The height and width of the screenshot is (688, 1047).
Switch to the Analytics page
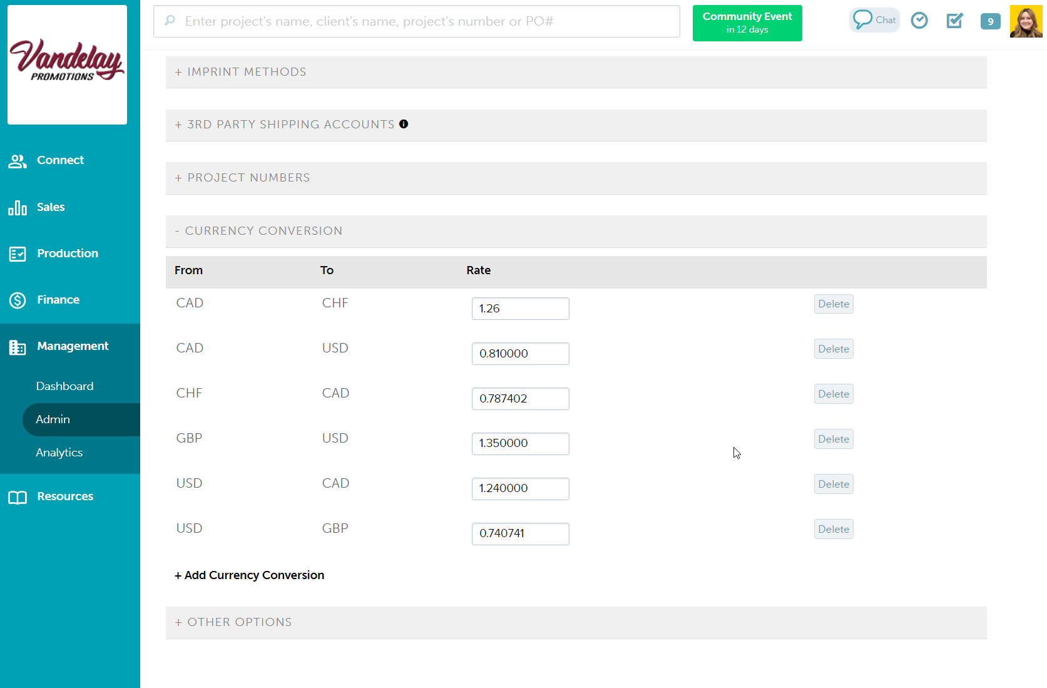click(x=59, y=453)
